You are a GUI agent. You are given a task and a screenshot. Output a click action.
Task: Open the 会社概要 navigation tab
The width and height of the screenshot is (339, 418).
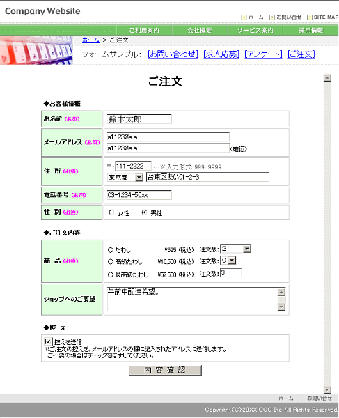[x=200, y=31]
